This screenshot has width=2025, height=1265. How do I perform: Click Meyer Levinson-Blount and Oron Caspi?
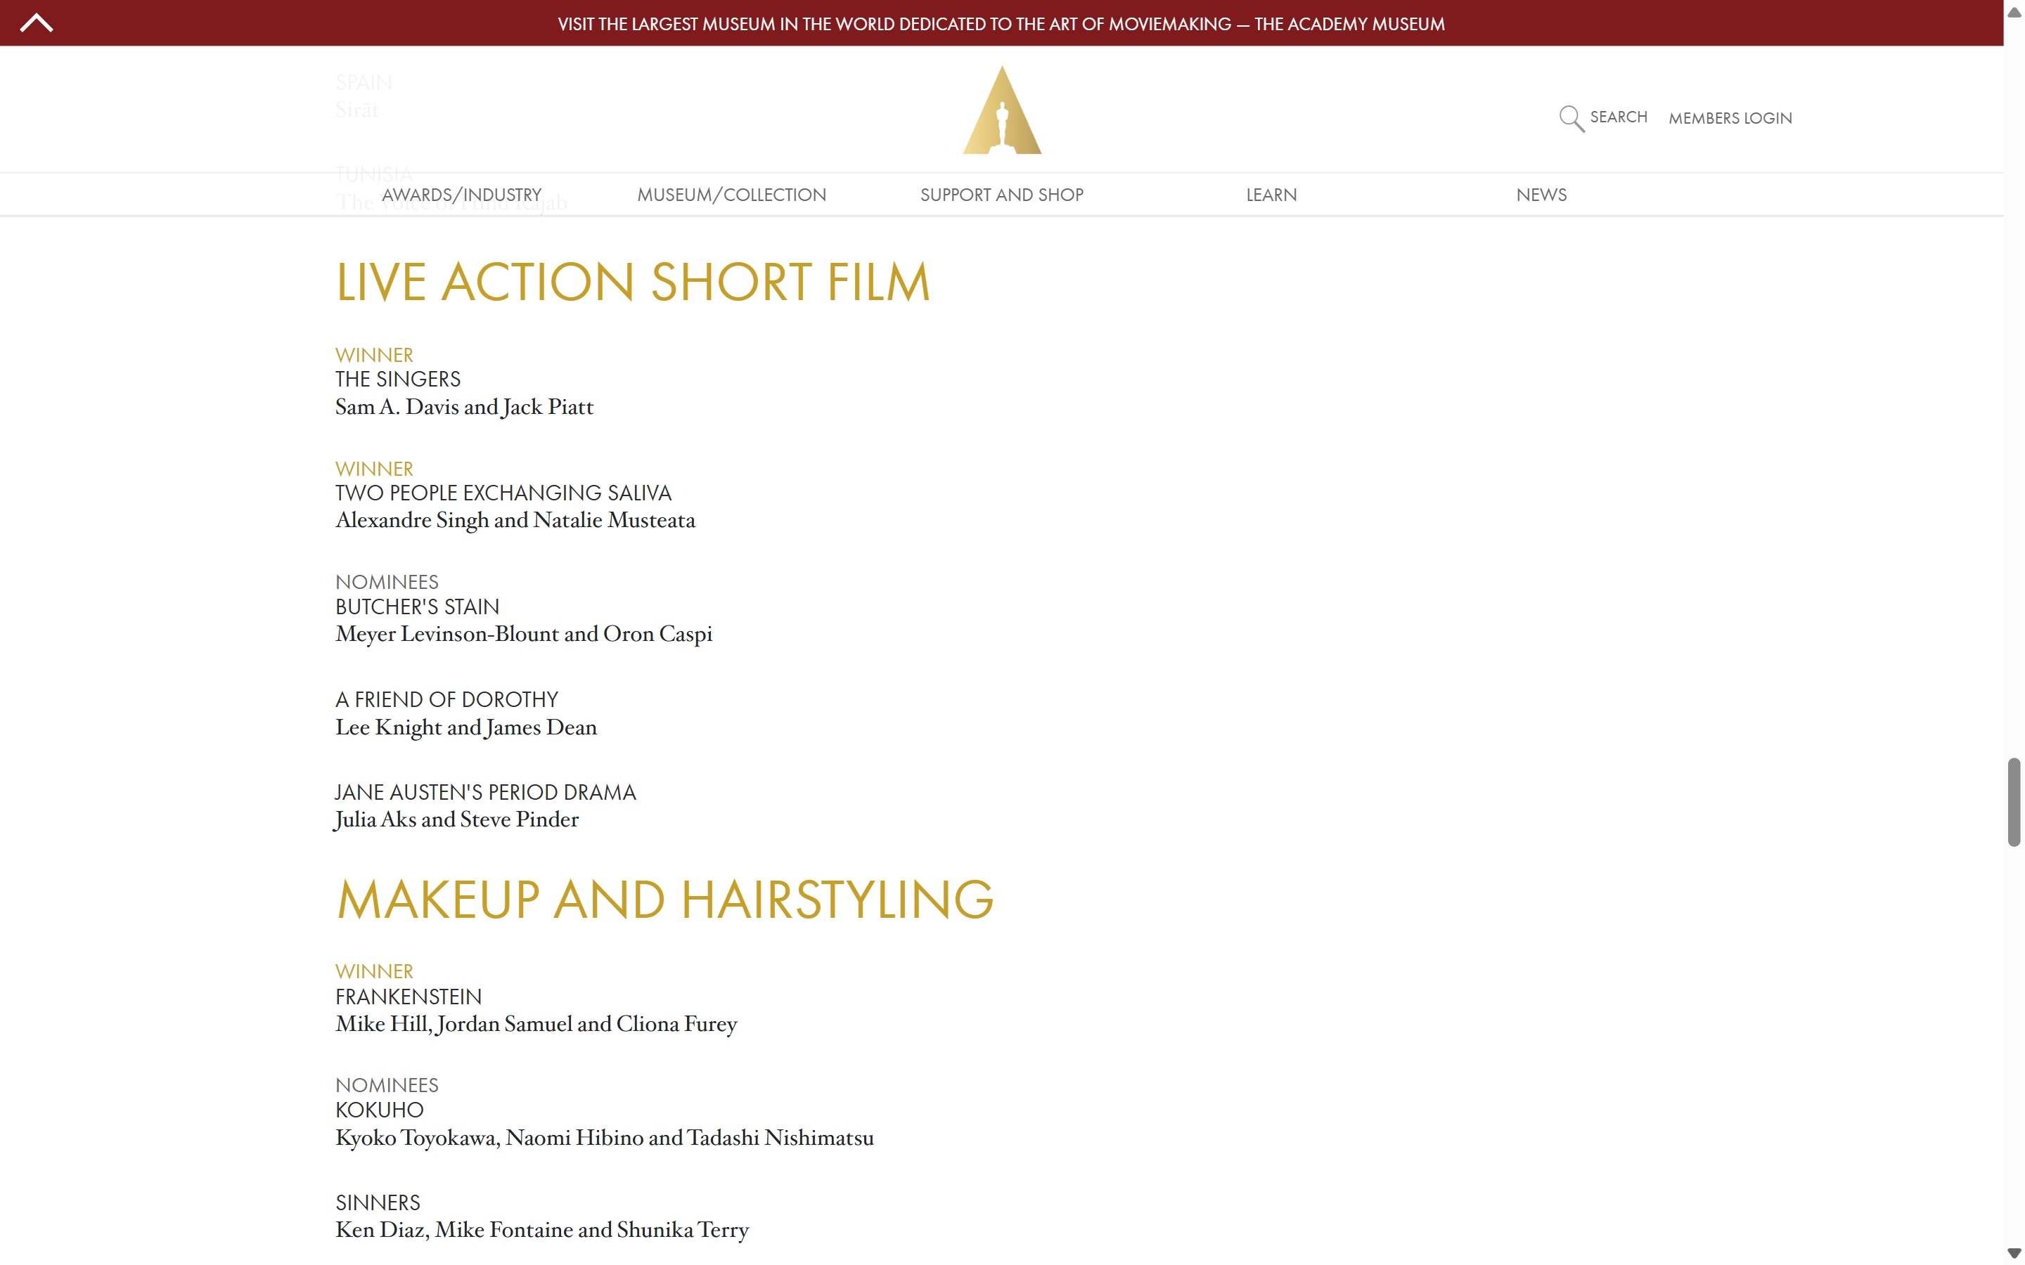[524, 634]
